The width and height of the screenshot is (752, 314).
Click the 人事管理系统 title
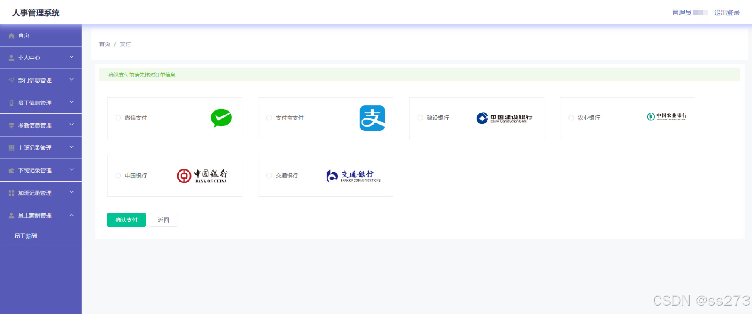pyautogui.click(x=36, y=13)
